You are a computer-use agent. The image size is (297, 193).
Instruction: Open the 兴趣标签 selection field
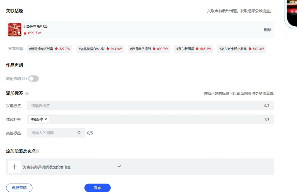click(x=150, y=106)
